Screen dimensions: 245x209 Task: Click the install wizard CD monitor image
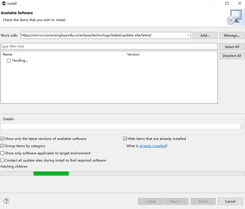pos(234,17)
